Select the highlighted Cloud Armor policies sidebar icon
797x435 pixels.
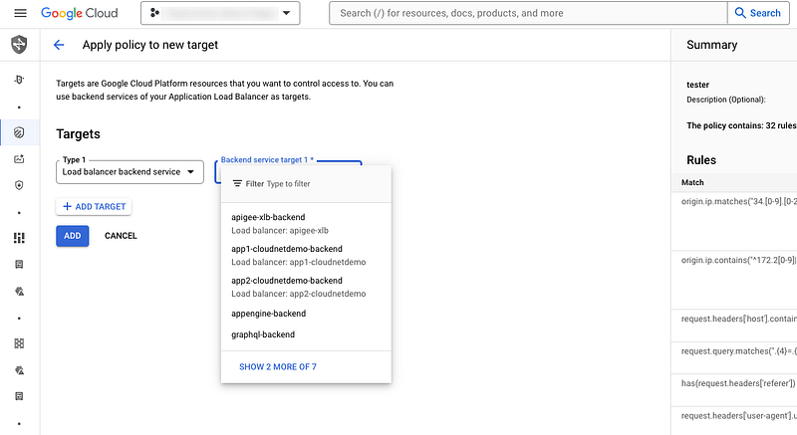19,132
